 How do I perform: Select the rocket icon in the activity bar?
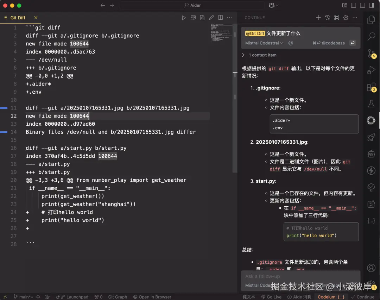pos(371,137)
